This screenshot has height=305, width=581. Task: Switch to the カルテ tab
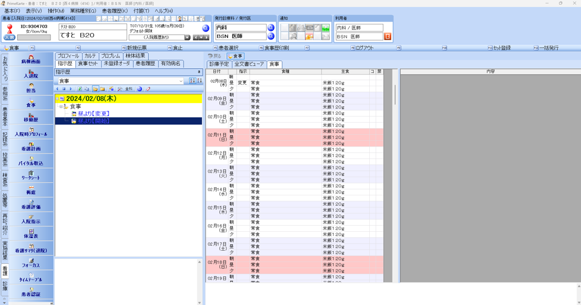point(90,56)
